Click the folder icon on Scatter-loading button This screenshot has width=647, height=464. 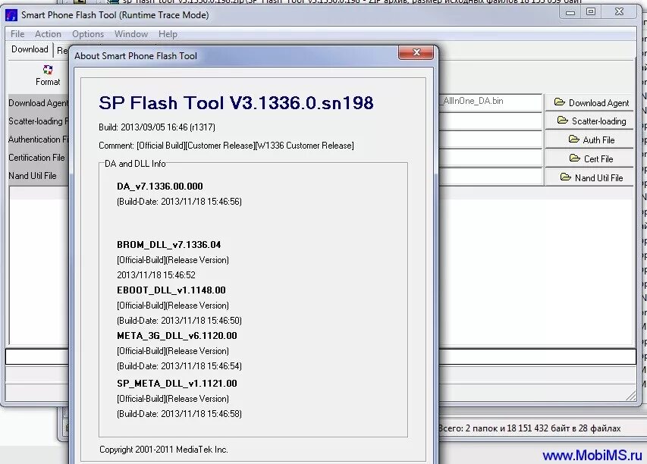562,121
